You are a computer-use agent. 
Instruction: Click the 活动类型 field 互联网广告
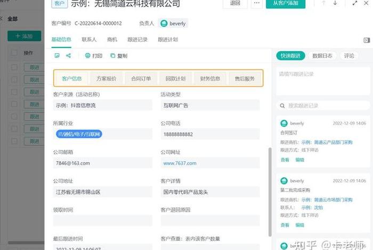[210, 105]
